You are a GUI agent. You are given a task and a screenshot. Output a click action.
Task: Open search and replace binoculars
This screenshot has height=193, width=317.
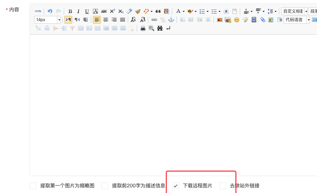[160, 28]
